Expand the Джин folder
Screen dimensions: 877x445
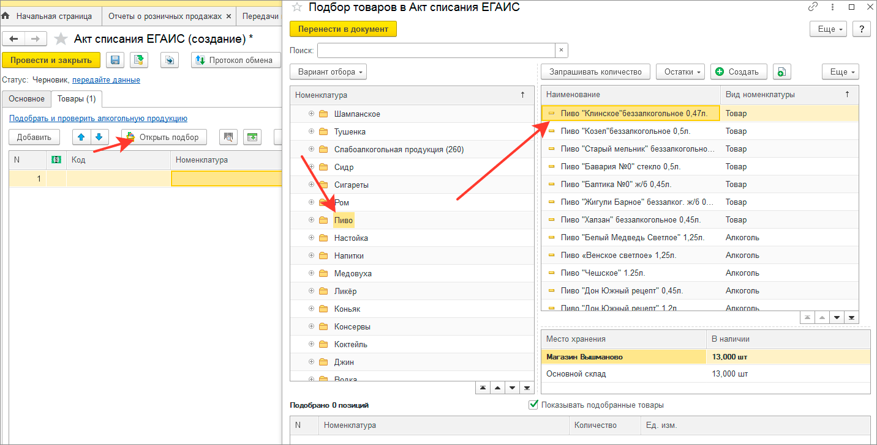311,362
